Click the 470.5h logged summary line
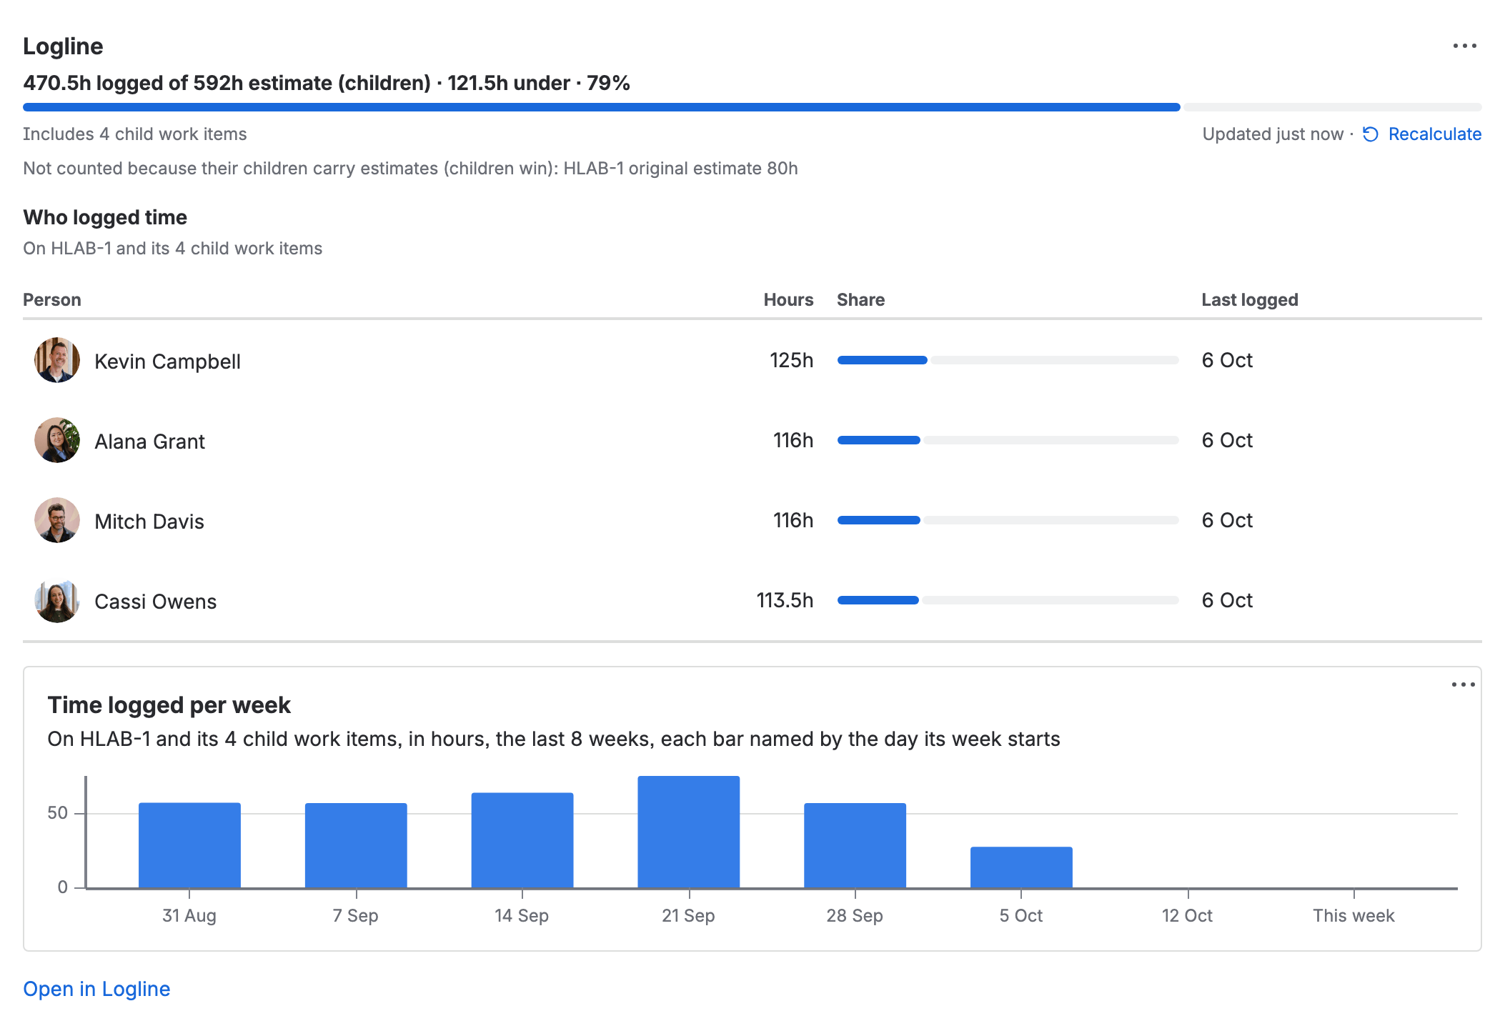The height and width of the screenshot is (1026, 1505). pos(327,83)
